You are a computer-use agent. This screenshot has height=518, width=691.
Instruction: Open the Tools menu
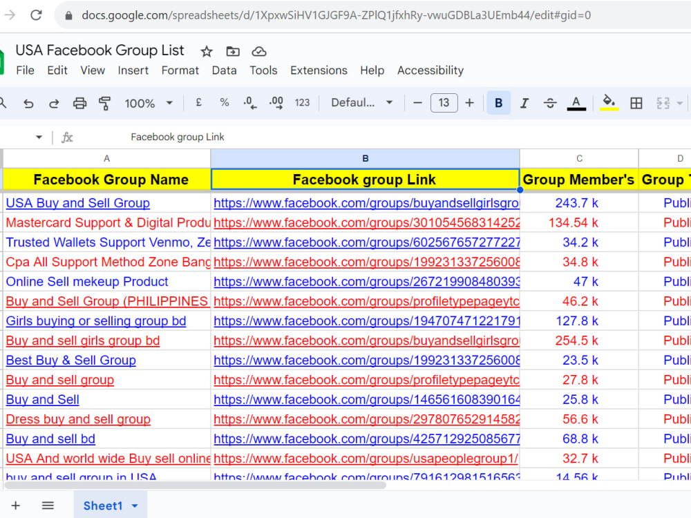pyautogui.click(x=263, y=70)
